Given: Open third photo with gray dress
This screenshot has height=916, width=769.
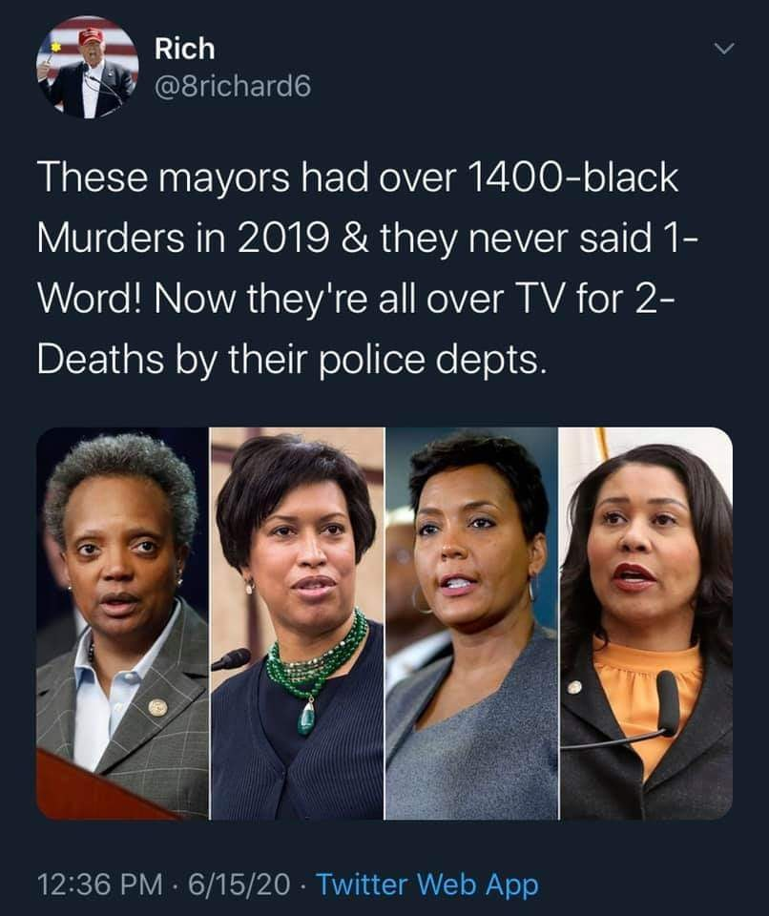Looking at the screenshot, I should (471, 623).
